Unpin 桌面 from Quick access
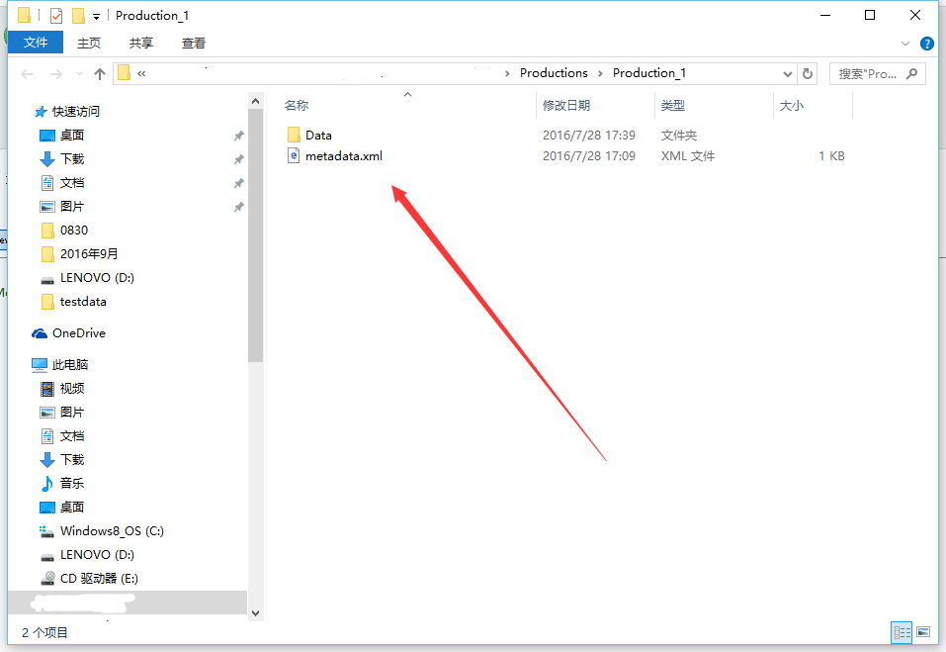The height and width of the screenshot is (652, 946). [x=238, y=136]
